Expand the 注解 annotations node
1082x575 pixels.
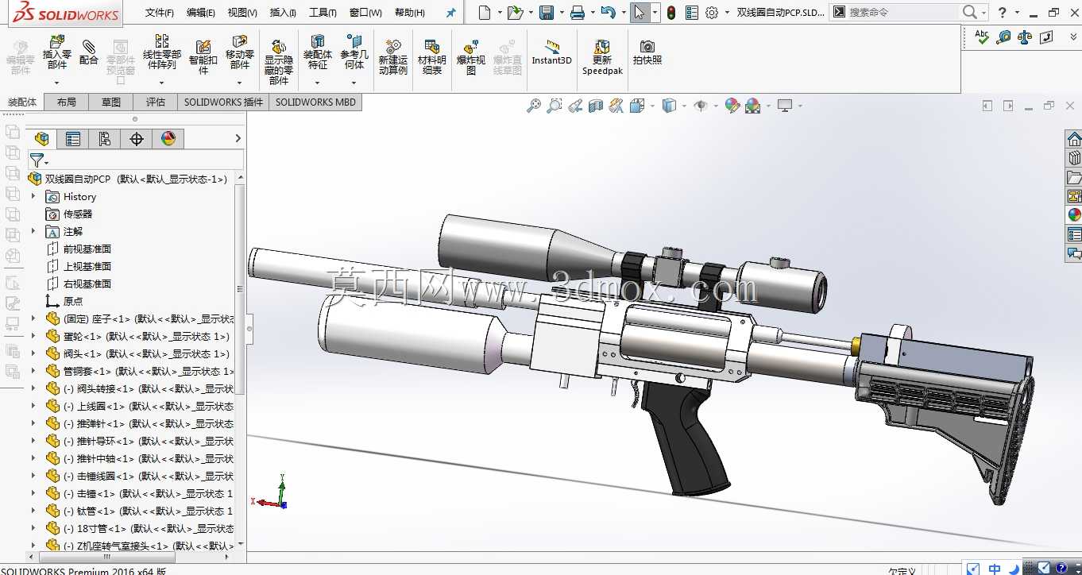click(x=33, y=231)
